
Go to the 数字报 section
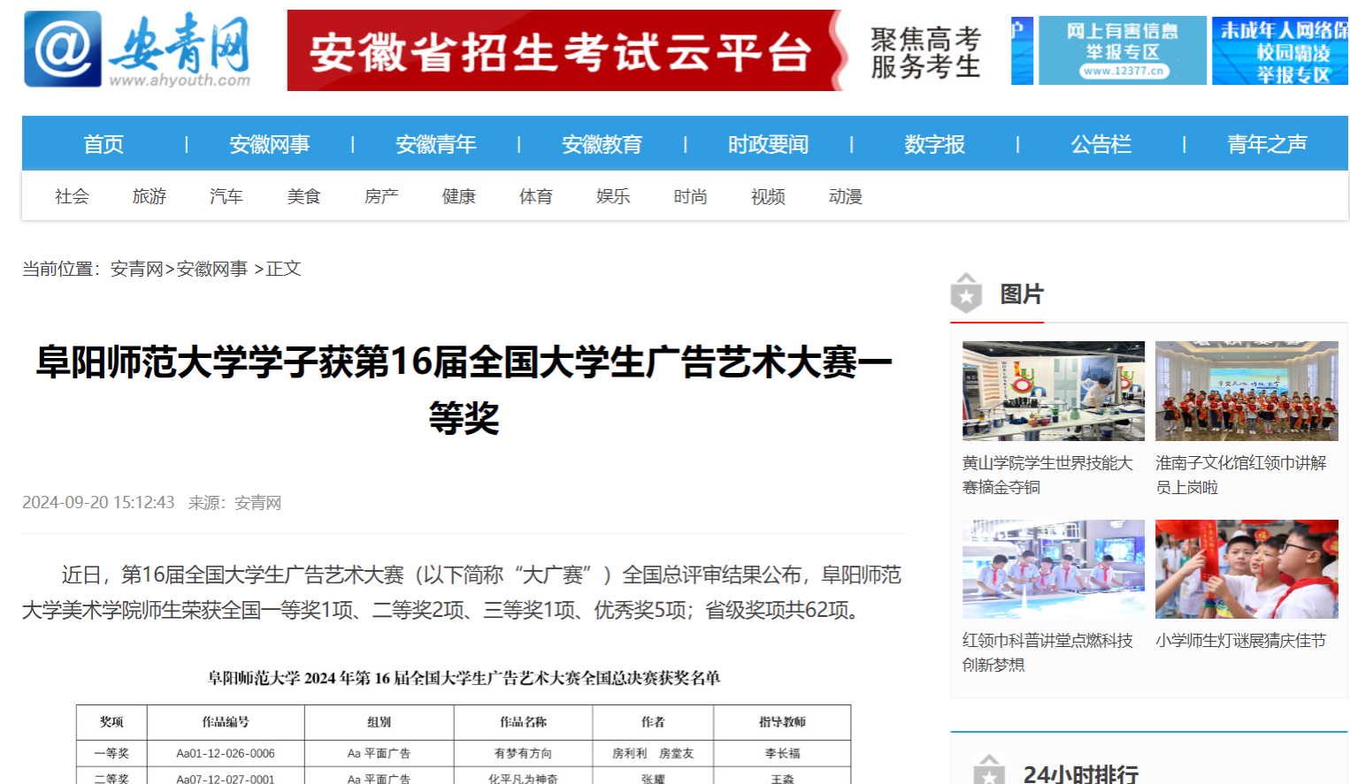click(x=934, y=144)
